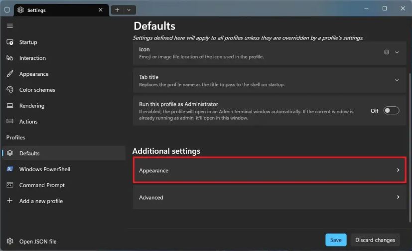Open Actions keyboard icon in sidebar
Screen dimensions: 412x251
point(10,122)
